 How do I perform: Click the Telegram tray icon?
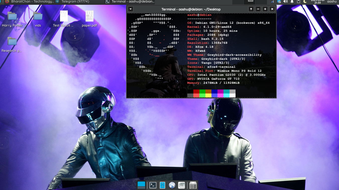(279, 1)
